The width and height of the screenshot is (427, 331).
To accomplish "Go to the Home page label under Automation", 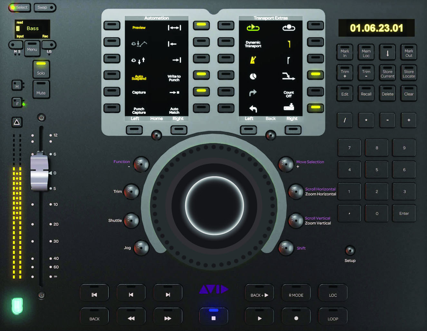I will pyautogui.click(x=156, y=119).
